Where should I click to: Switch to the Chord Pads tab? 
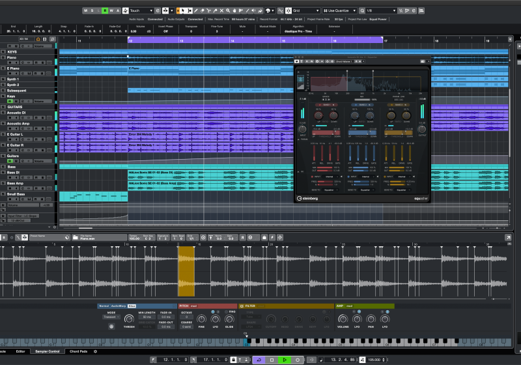click(x=79, y=351)
